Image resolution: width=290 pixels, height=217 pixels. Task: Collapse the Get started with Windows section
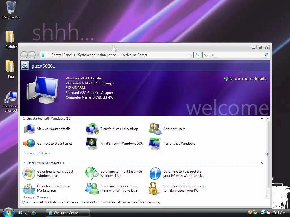coord(262,118)
